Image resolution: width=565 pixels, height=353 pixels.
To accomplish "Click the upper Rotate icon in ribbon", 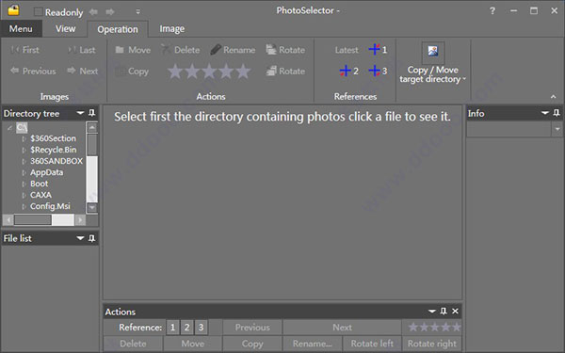I will pos(271,49).
